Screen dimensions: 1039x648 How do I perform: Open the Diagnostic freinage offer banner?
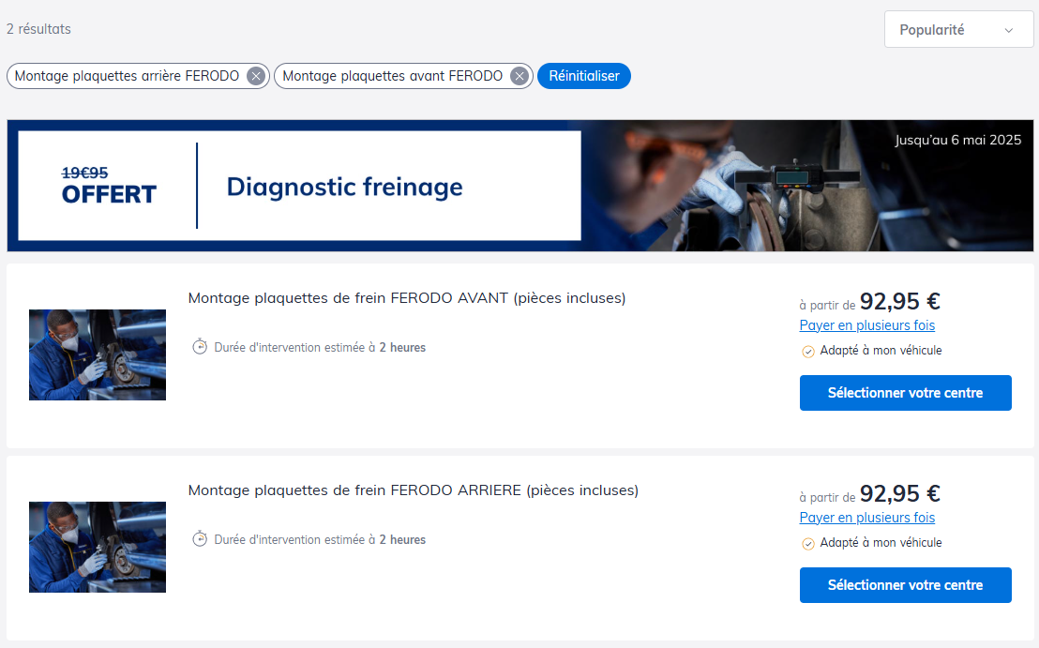click(x=520, y=186)
